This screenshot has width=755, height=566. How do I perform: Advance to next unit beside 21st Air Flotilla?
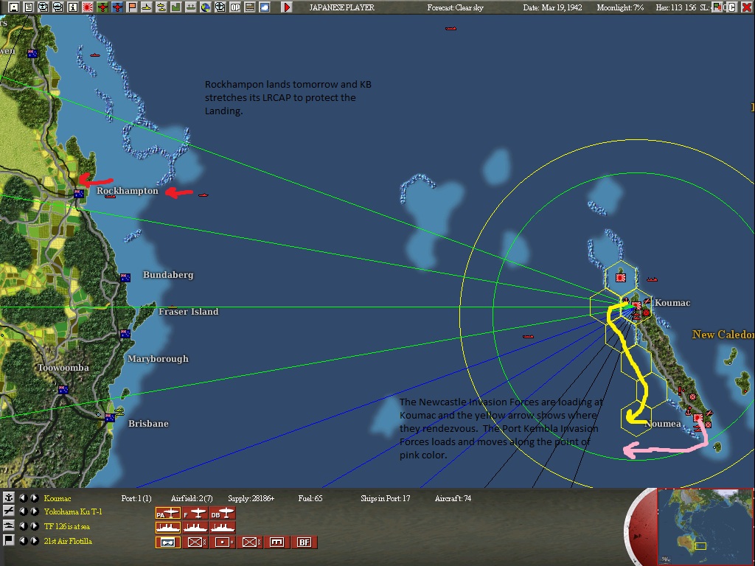pos(34,541)
